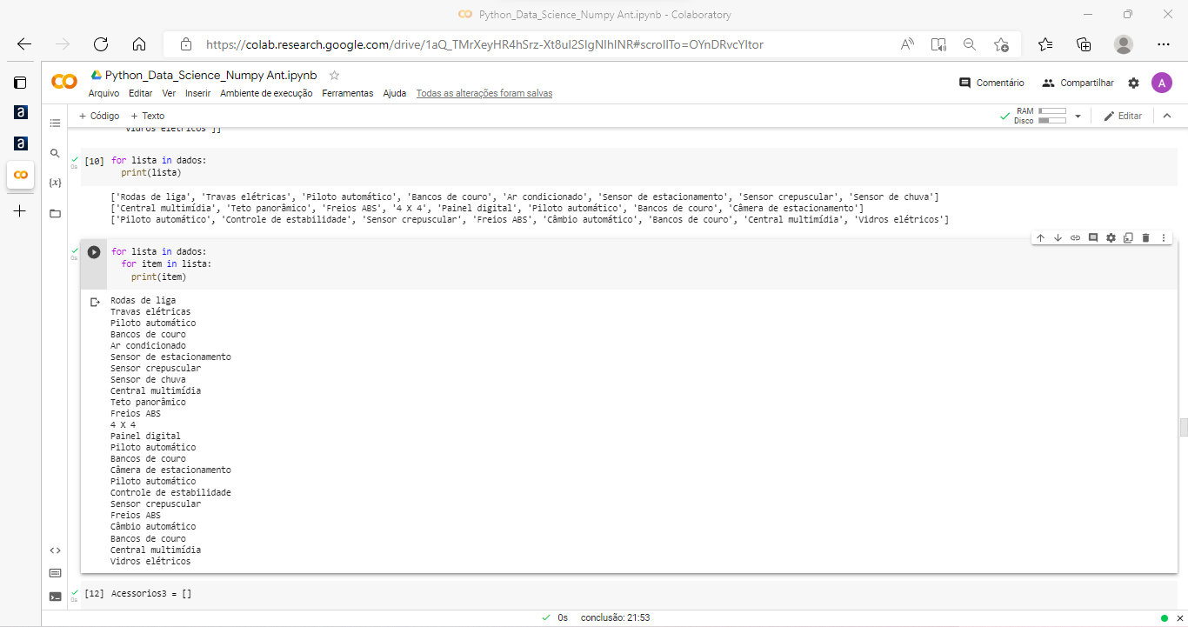Click inside the for lista in dados code editor
This screenshot has height=627, width=1188.
[x=644, y=264]
